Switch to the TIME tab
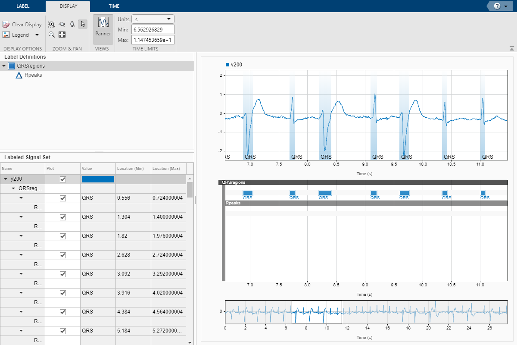The image size is (517, 345). (x=114, y=6)
